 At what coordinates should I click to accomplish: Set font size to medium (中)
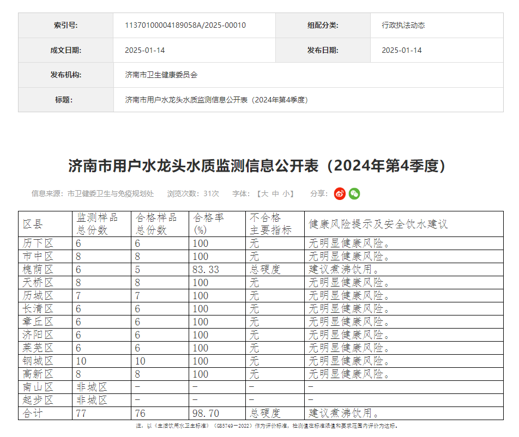pyautogui.click(x=275, y=193)
